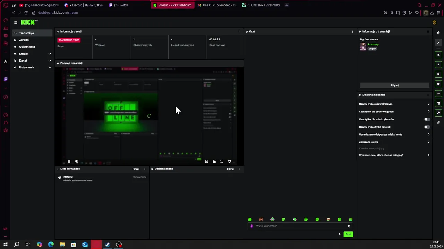
Task: Click the address bar URL
Action: tap(58, 13)
